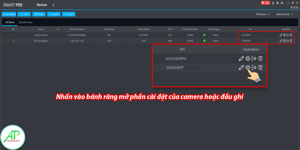Open system settings gear in title bar
The width and height of the screenshot is (300, 150).
[x=277, y=3]
